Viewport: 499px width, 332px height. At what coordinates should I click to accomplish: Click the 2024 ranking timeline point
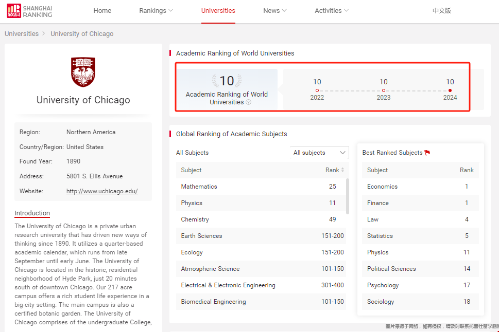(x=450, y=90)
